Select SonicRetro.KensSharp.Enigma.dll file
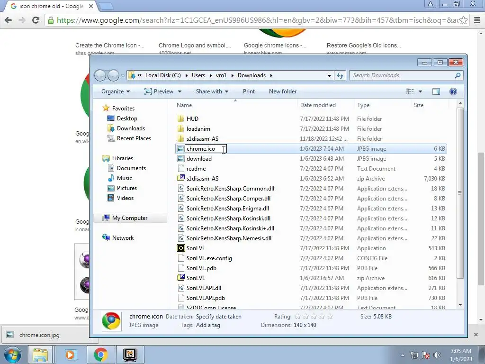 pos(228,209)
